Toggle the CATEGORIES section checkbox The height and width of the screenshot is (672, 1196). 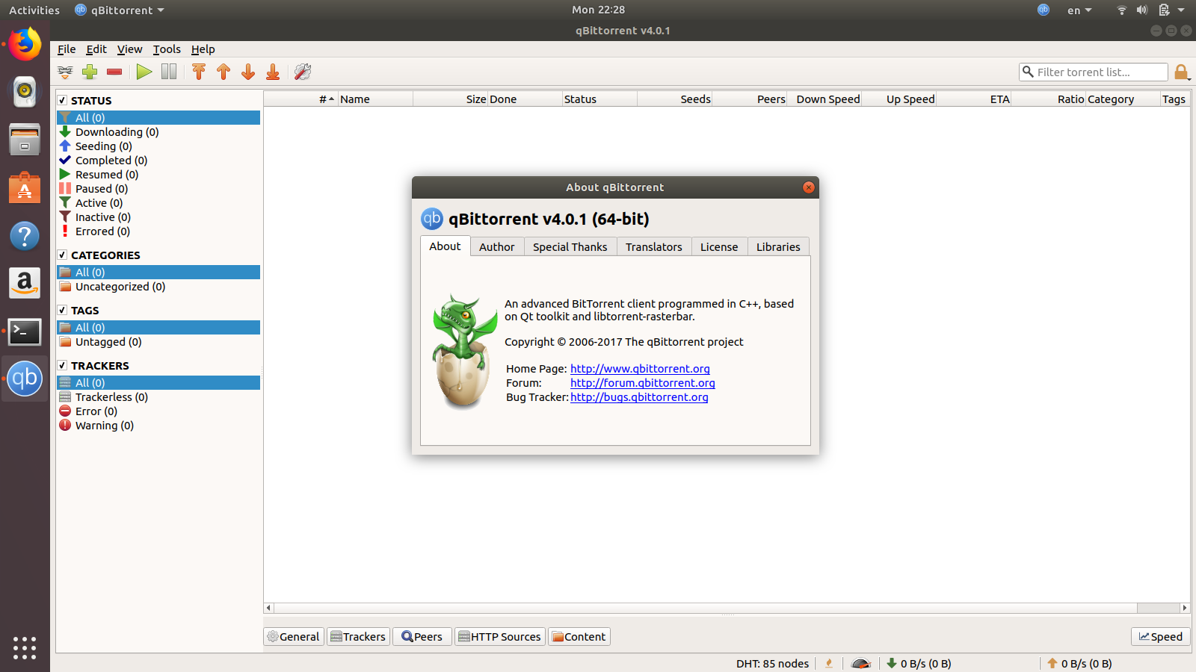[x=63, y=255]
